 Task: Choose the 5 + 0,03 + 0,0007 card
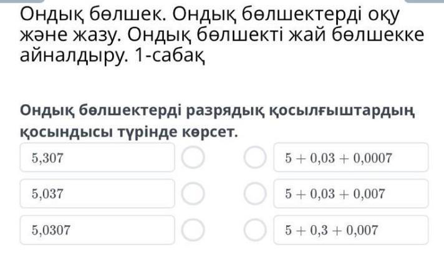pyautogui.click(x=351, y=158)
